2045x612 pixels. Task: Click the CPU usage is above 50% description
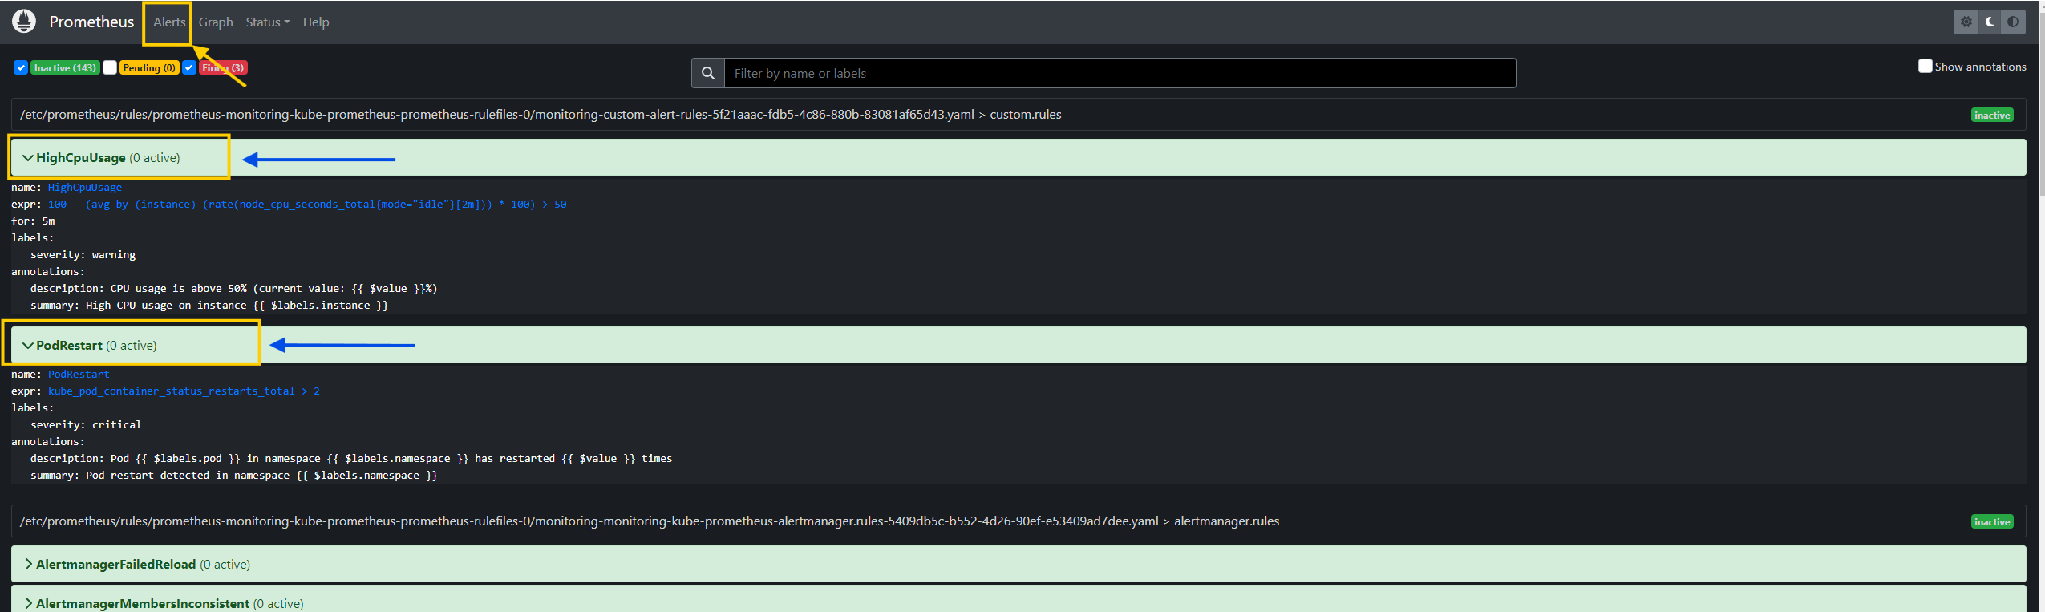(234, 289)
